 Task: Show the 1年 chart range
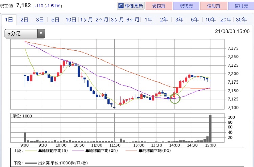[x=148, y=20]
